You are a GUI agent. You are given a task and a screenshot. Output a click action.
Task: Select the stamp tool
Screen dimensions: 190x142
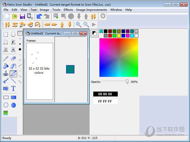pos(6,74)
